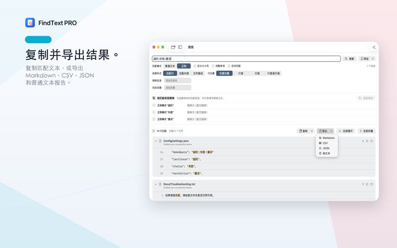
Task: Click the 复制 copy button
Action: (303, 131)
